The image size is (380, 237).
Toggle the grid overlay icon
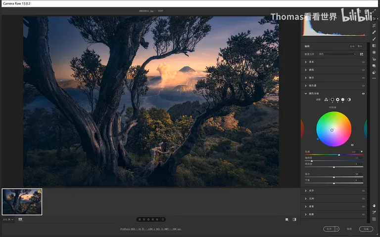[x=374, y=219]
